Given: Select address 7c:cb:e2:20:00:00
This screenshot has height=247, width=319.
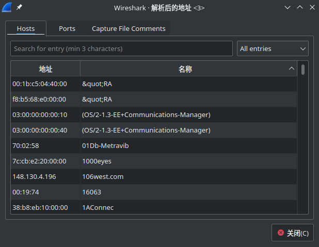Looking at the screenshot, I should (x=39, y=161).
